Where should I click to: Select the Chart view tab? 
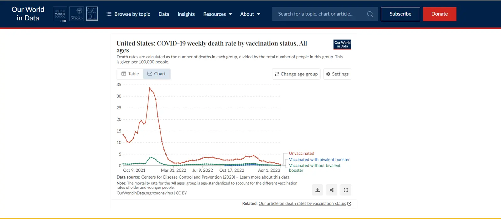pos(157,74)
